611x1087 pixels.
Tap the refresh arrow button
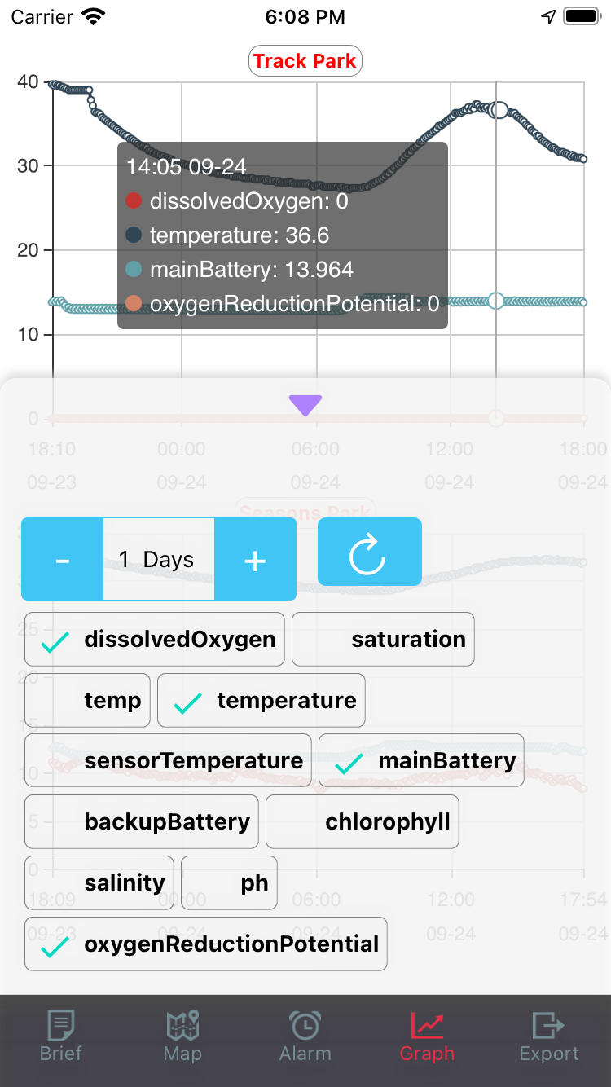pyautogui.click(x=370, y=552)
